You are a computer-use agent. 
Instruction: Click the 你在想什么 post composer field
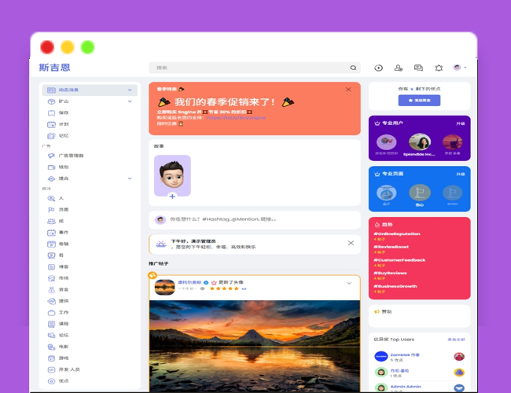tap(255, 219)
